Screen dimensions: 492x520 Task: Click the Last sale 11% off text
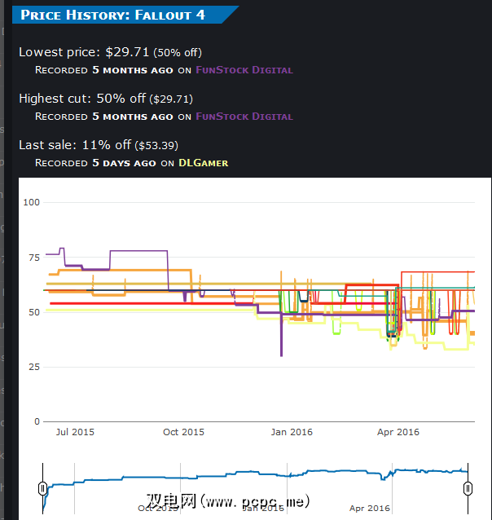[x=99, y=145]
